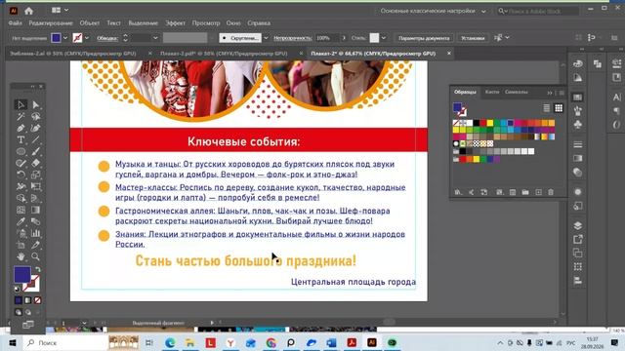Image resolution: width=625 pixels, height=351 pixels.
Task: Click the 'Обводка' stroke link
Action: [107, 38]
